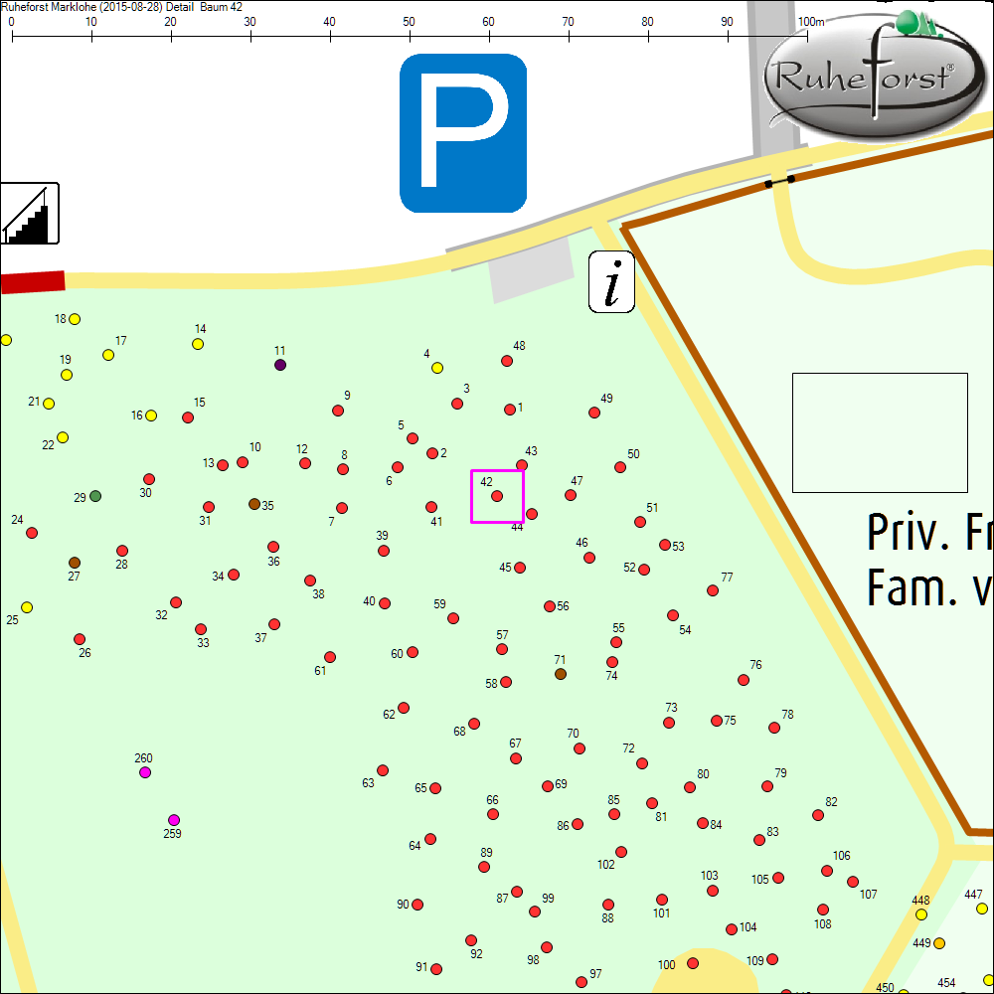Select red tree marker 100
The image size is (994, 994).
[693, 963]
